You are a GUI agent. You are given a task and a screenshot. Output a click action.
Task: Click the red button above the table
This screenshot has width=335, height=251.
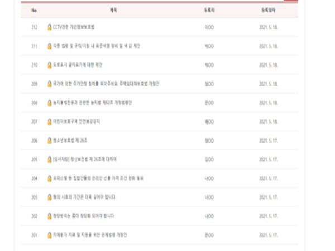291,1
